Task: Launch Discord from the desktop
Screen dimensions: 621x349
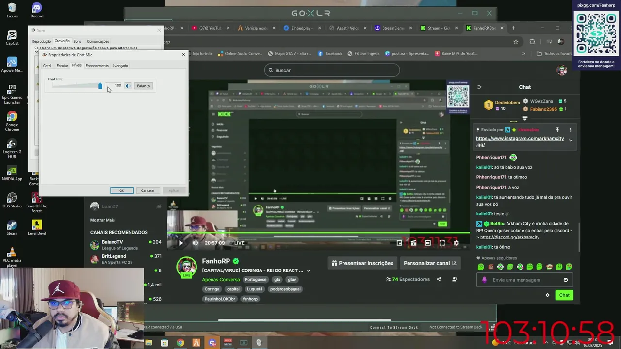Action: (36, 11)
